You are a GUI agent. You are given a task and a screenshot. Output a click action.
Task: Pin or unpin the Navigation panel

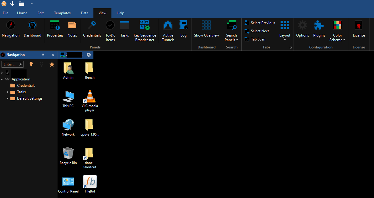[x=43, y=55]
